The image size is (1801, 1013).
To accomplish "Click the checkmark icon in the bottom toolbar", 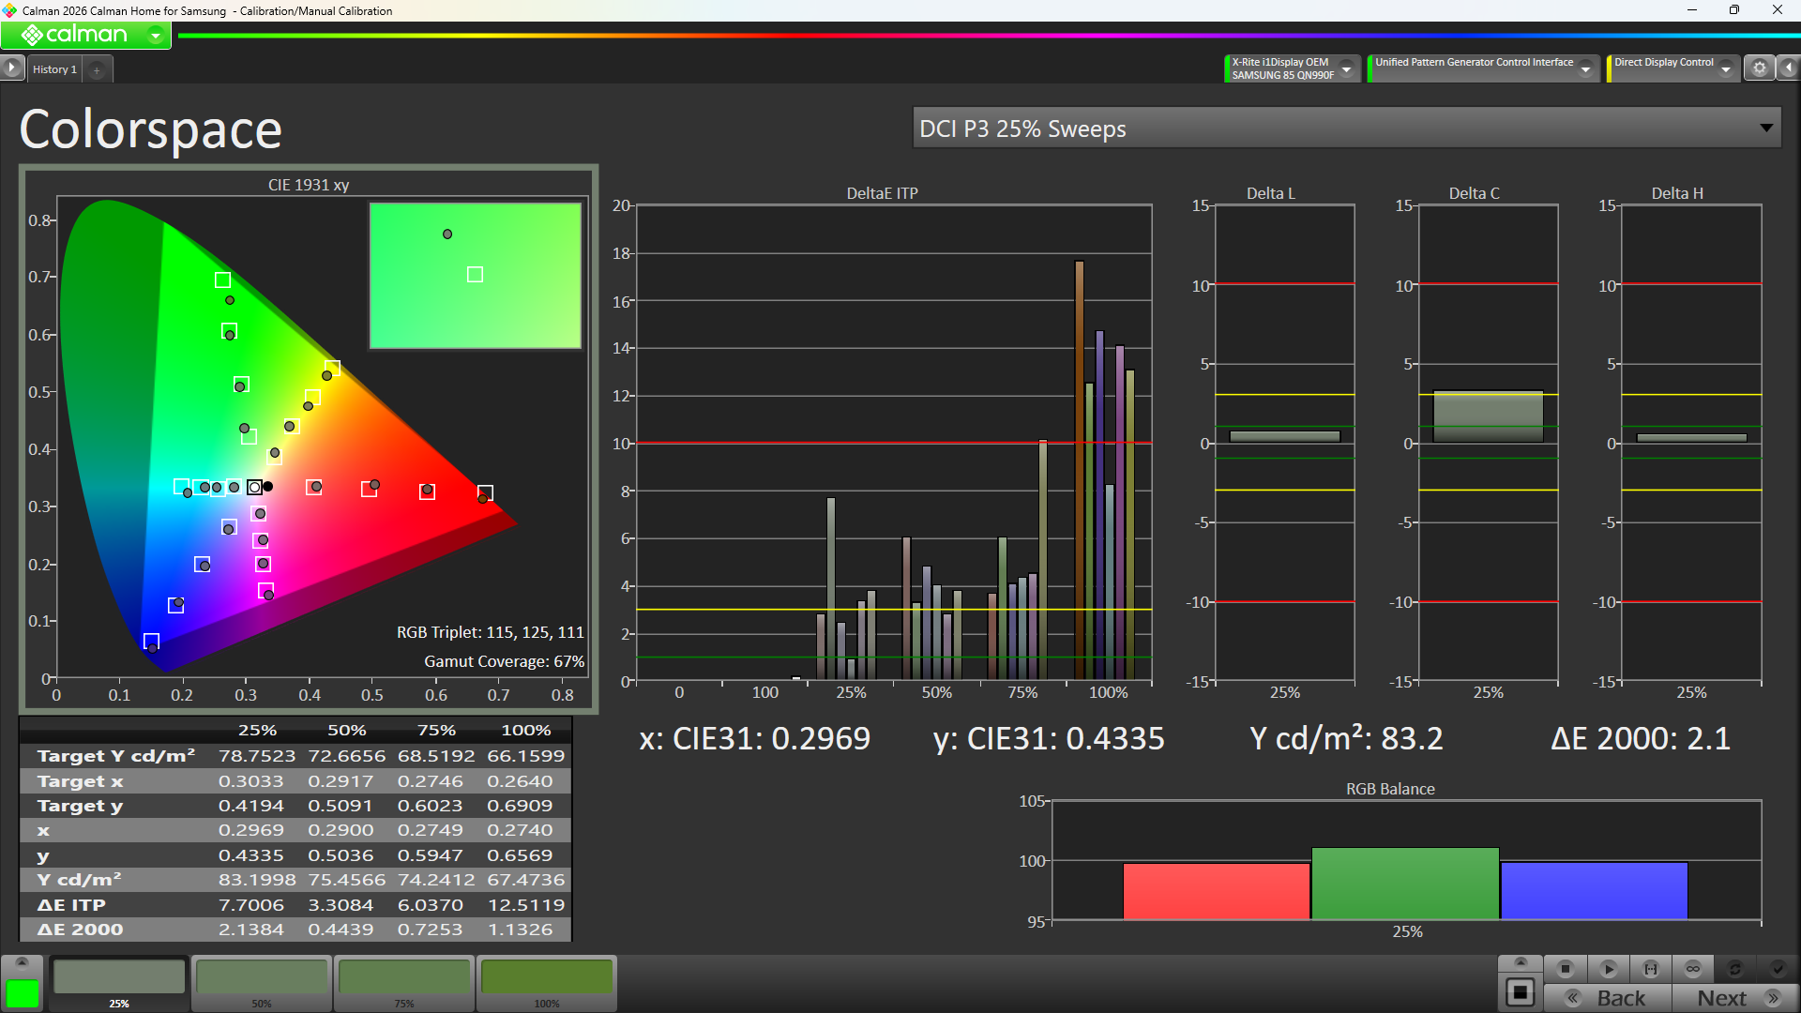I will [1778, 969].
